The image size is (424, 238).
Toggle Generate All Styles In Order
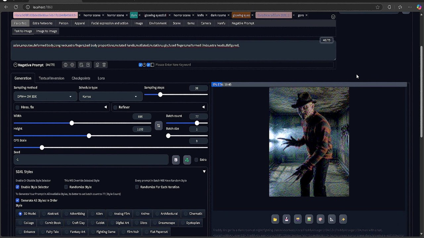[18, 200]
